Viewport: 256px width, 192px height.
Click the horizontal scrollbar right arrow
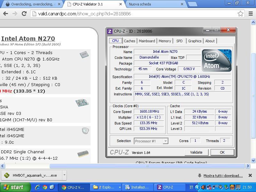[248, 166]
